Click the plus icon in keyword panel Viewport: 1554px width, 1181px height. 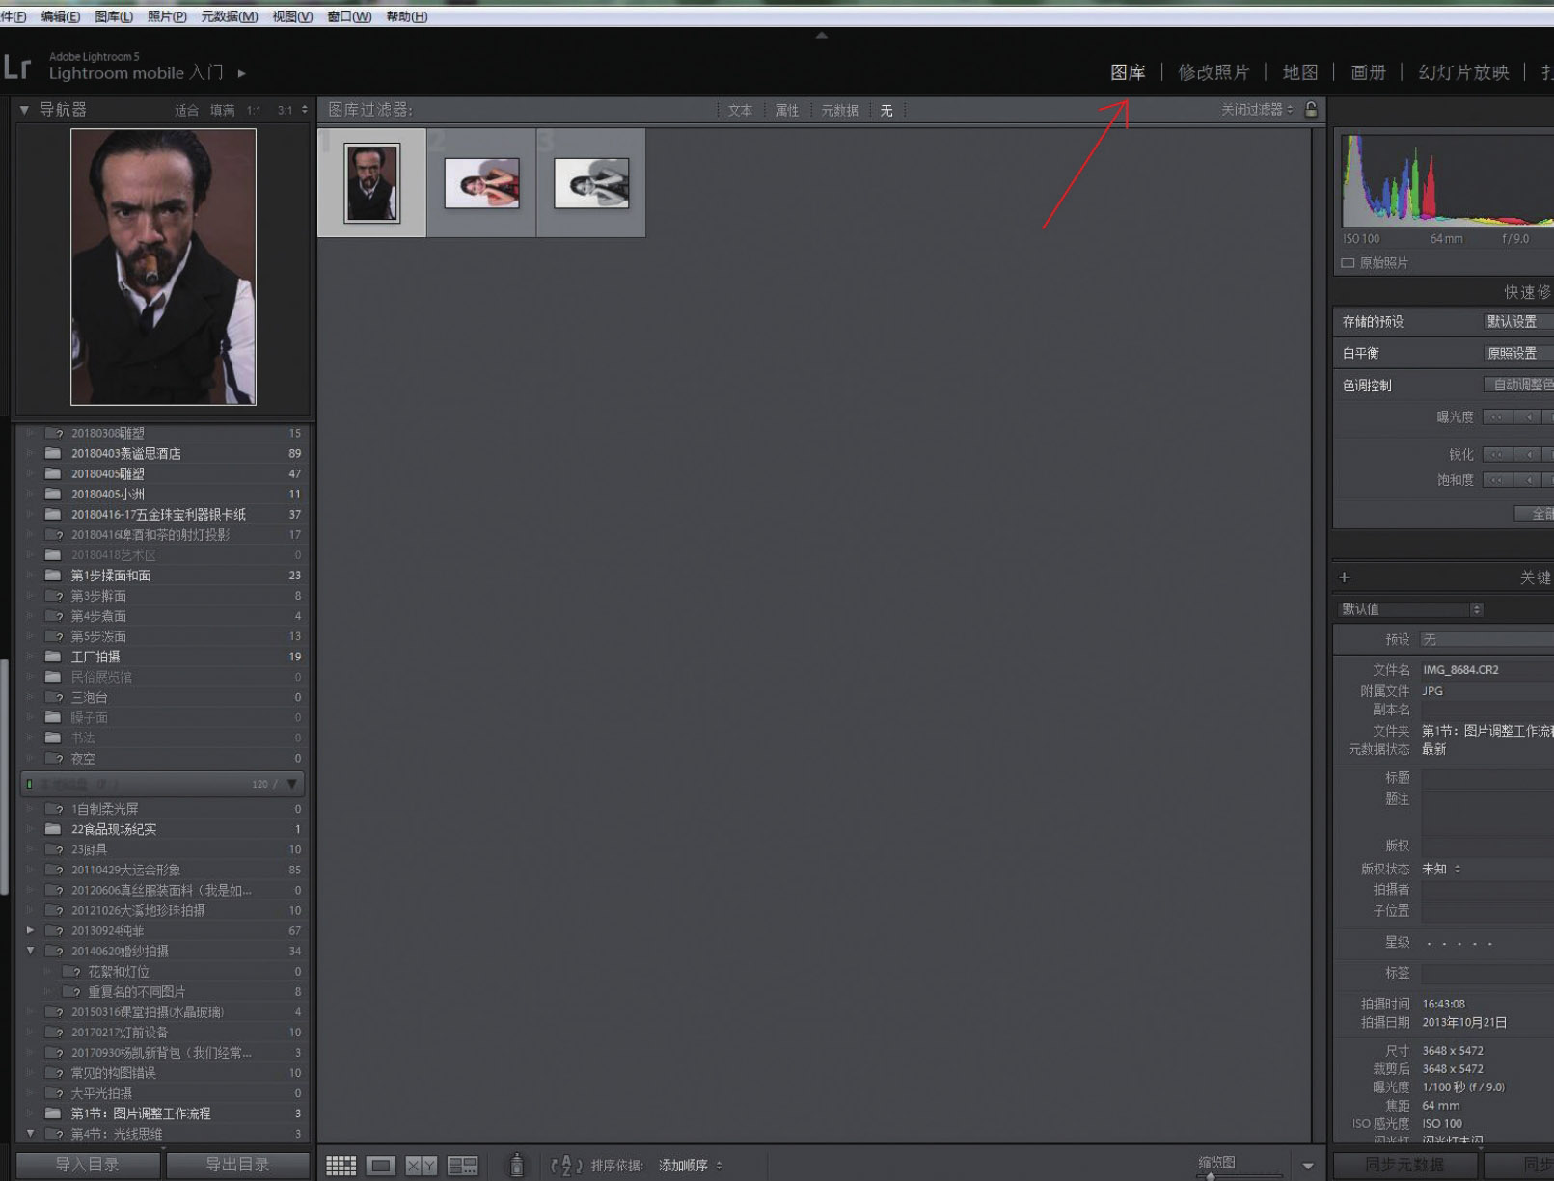coord(1344,577)
